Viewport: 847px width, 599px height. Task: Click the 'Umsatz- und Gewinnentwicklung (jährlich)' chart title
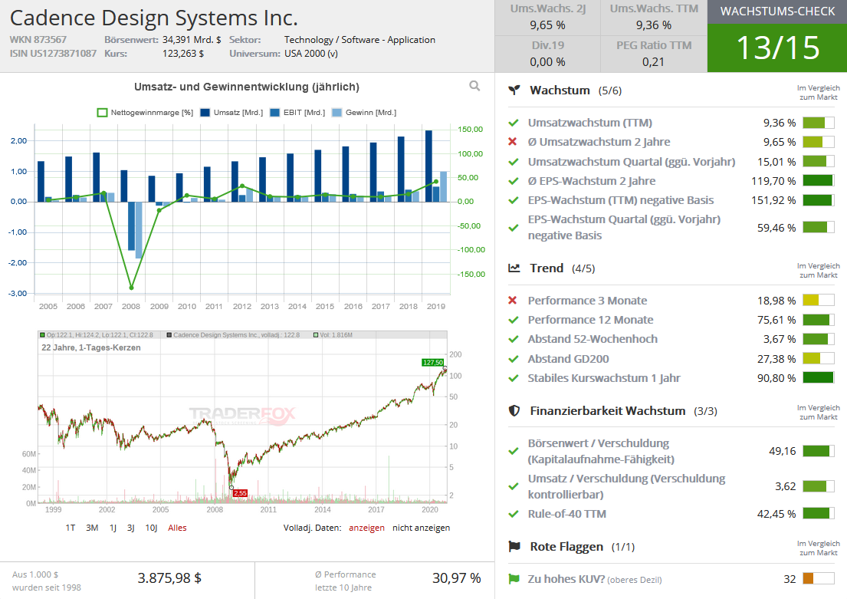point(247,87)
